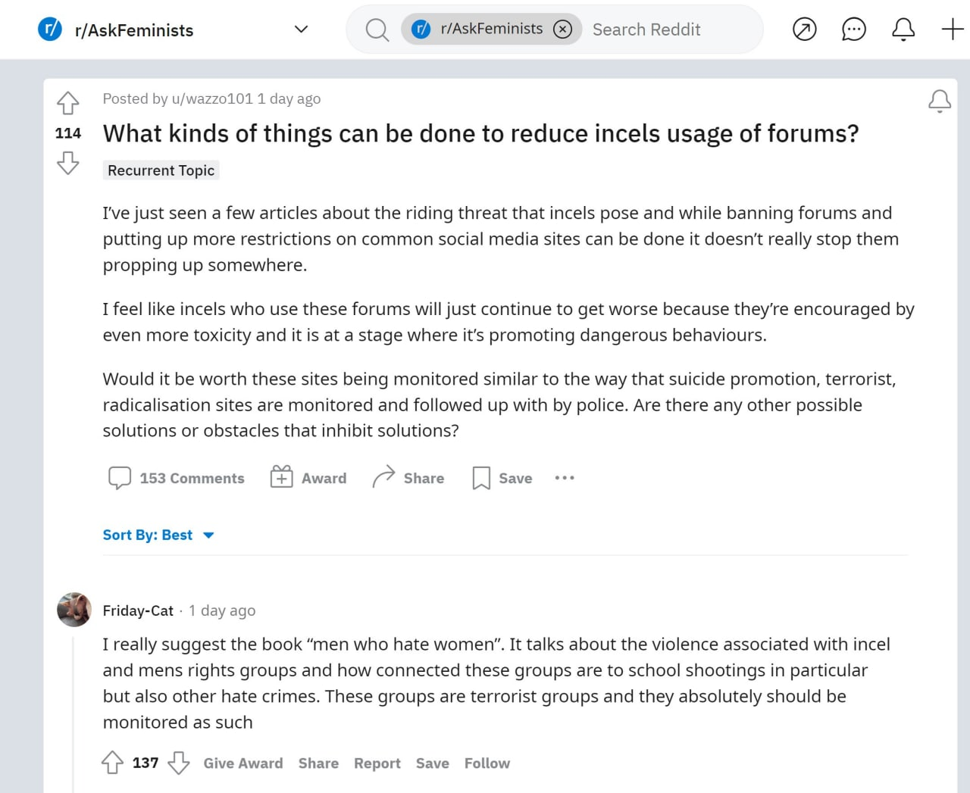
Task: Save the incels forums post
Action: 502,478
